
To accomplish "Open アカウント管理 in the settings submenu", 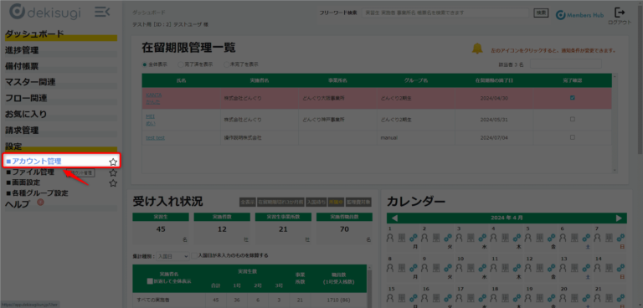I will [37, 162].
